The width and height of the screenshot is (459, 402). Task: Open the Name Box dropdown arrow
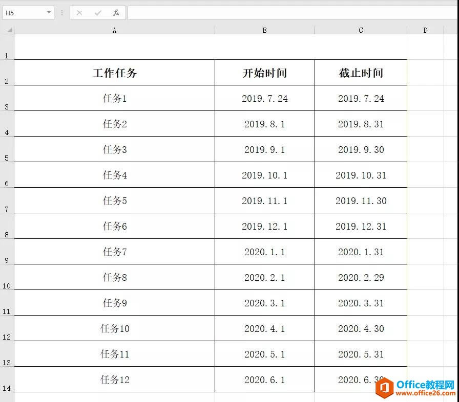(x=49, y=13)
